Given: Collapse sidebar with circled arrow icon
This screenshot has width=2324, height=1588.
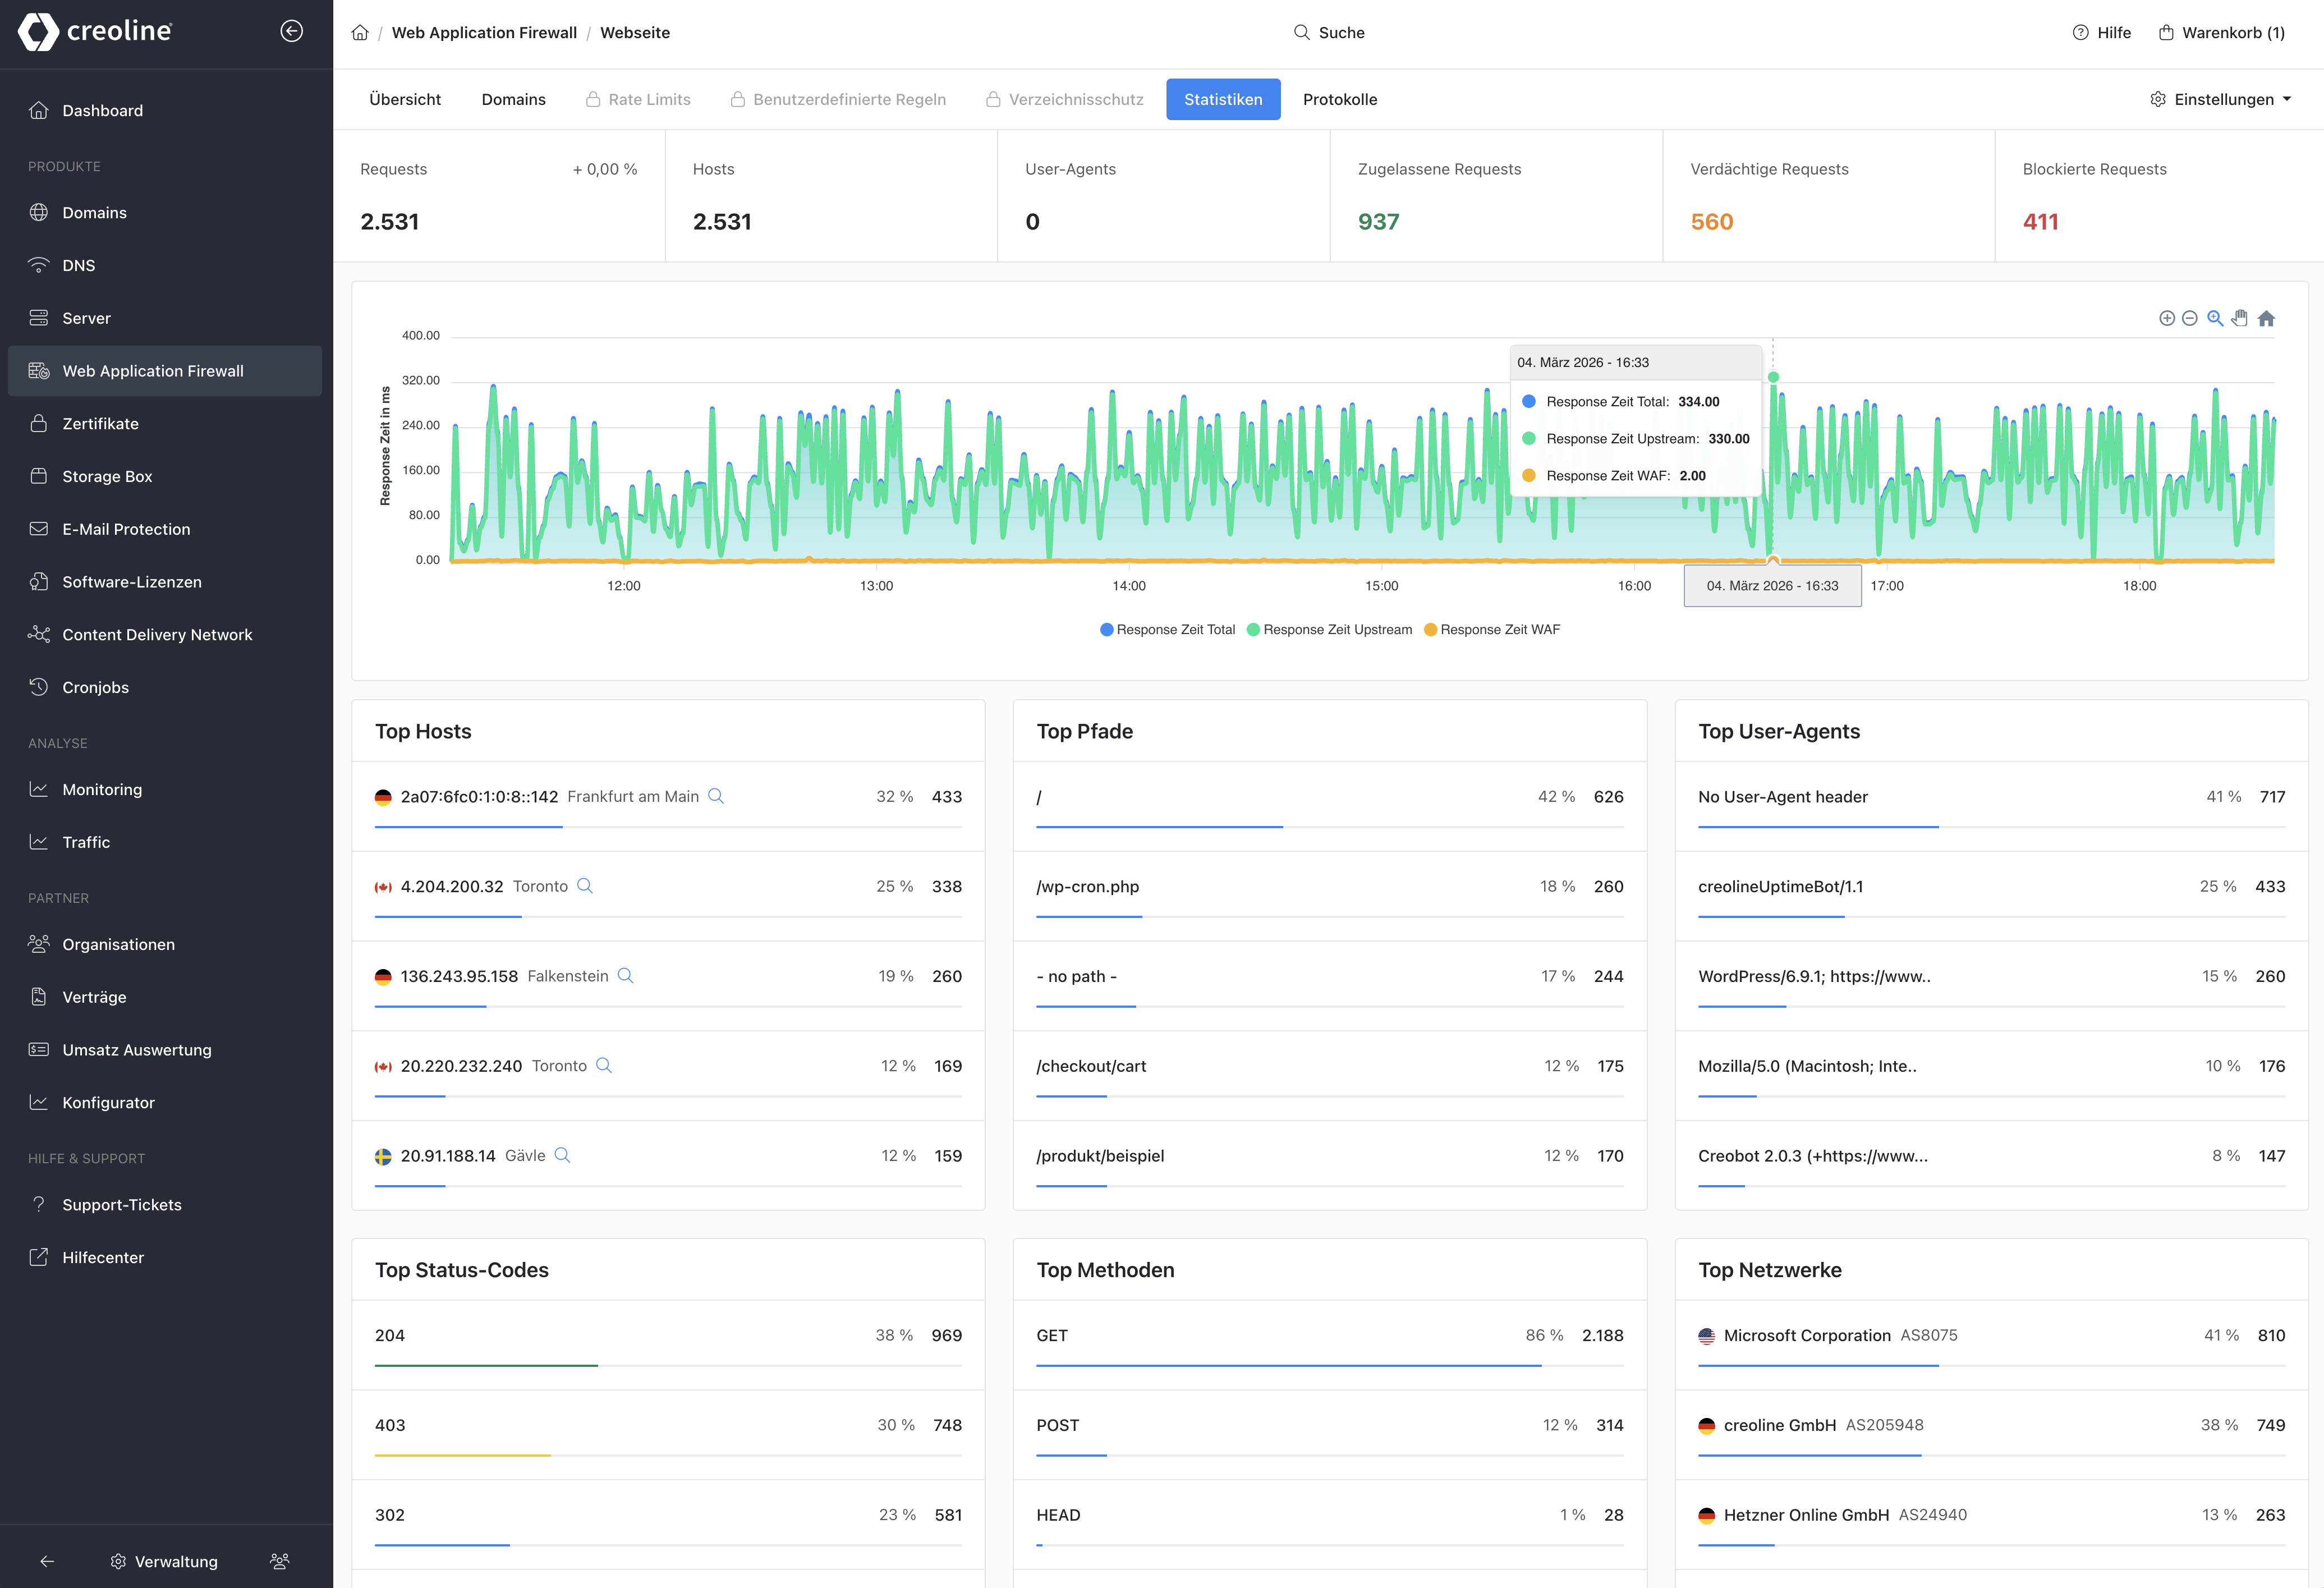Looking at the screenshot, I should tap(291, 31).
